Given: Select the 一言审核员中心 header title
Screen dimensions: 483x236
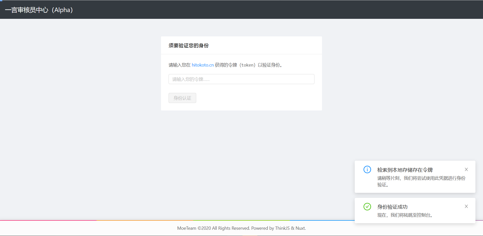Looking at the screenshot, I should point(26,10).
